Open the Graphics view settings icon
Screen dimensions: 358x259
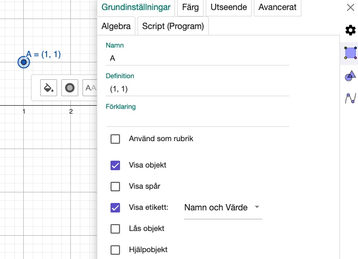coord(350,76)
